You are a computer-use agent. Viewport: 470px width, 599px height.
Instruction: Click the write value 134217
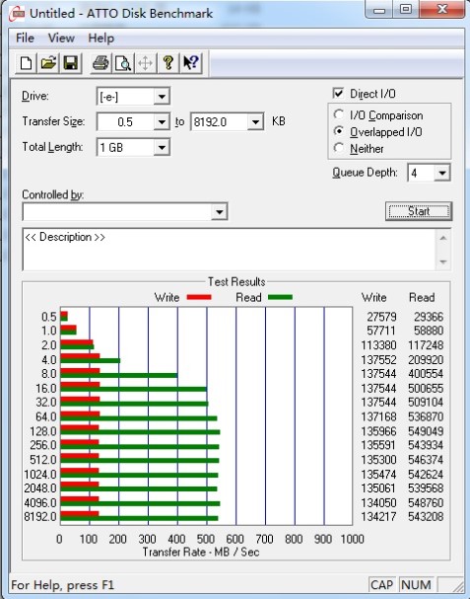pyautogui.click(x=378, y=517)
